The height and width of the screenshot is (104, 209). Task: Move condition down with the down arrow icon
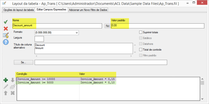pyautogui.click(x=13, y=80)
